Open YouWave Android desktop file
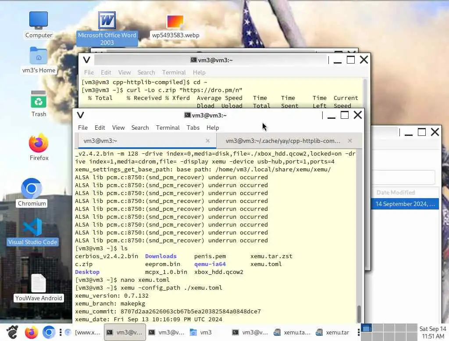449x341 pixels. pyautogui.click(x=39, y=288)
